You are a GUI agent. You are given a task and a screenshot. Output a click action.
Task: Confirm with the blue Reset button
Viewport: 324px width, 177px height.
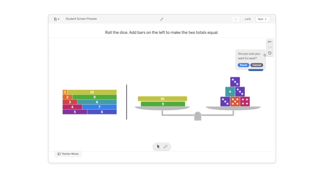243,65
